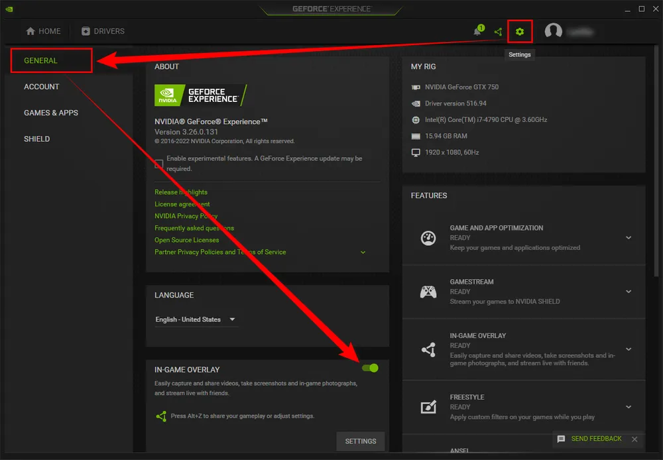Click the In-Game Overlay Settings button
This screenshot has width=663, height=460.
click(x=361, y=441)
